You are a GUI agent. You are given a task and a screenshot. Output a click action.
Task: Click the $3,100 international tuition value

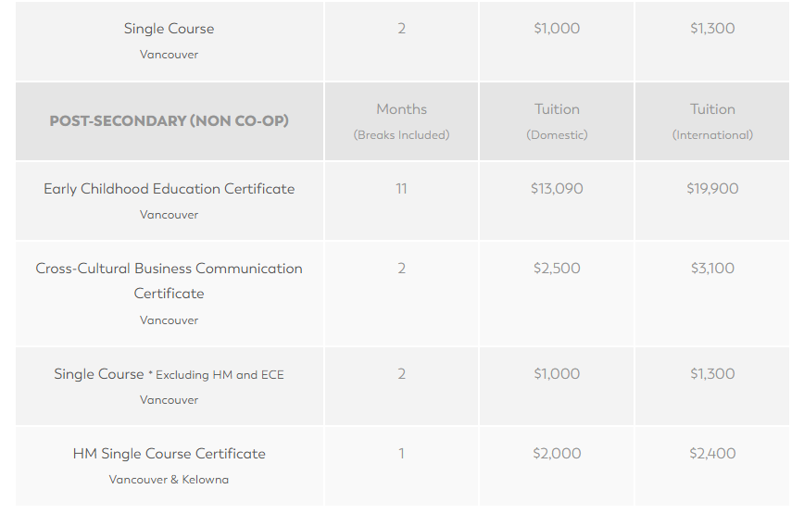[712, 269]
